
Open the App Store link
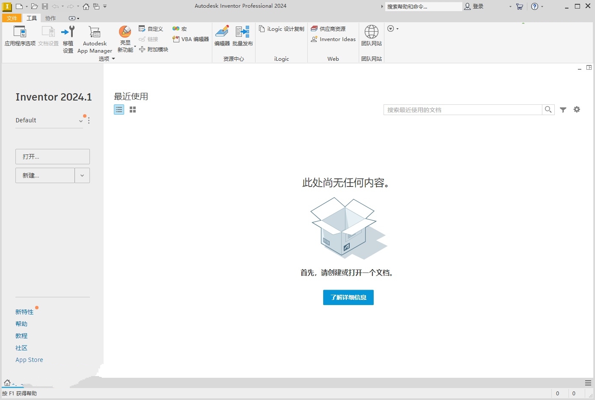[x=29, y=360]
